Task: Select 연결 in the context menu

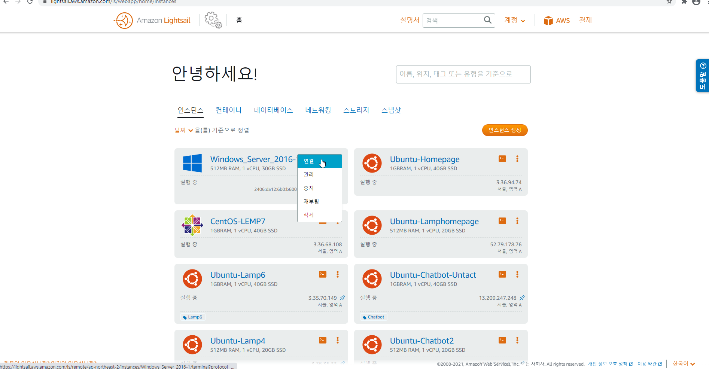Action: coord(320,161)
